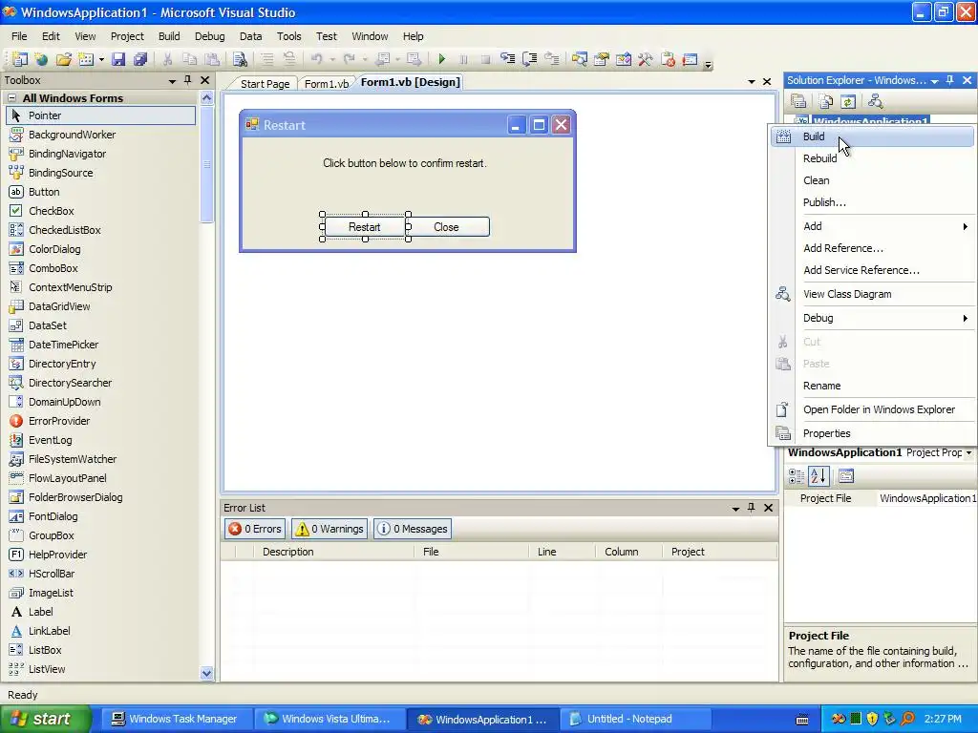Click Property Pages icon in Properties panel
This screenshot has width=978, height=733.
coord(846,476)
